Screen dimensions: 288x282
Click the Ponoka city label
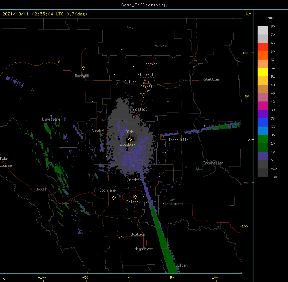(x=160, y=46)
